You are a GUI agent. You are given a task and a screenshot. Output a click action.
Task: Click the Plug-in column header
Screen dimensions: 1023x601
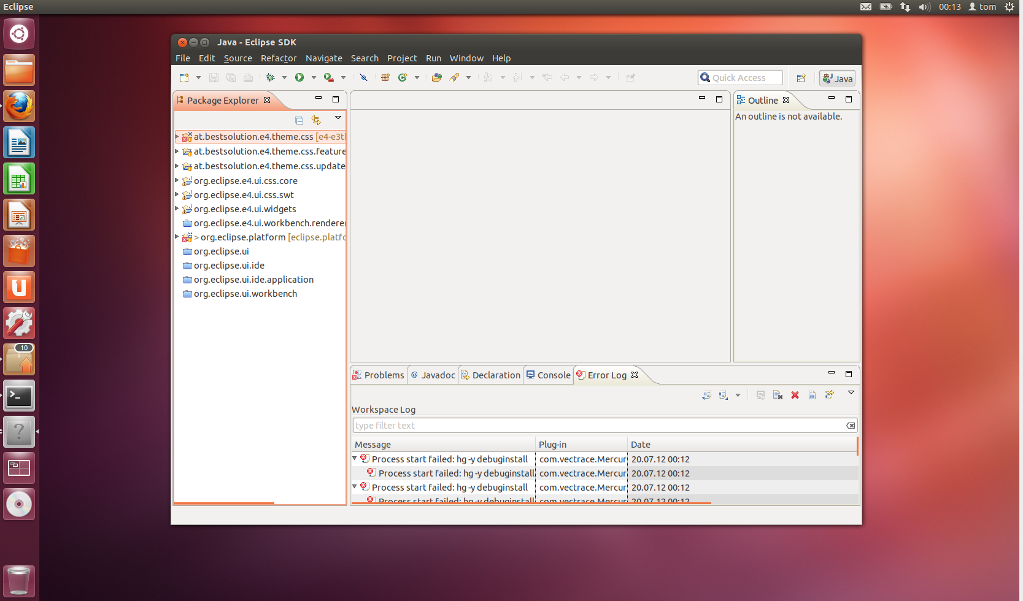582,444
